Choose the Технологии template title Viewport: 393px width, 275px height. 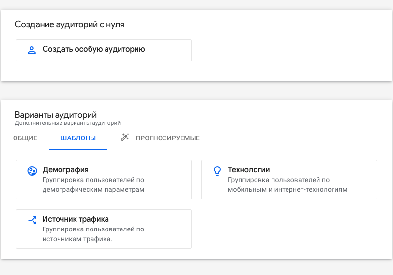pos(249,170)
